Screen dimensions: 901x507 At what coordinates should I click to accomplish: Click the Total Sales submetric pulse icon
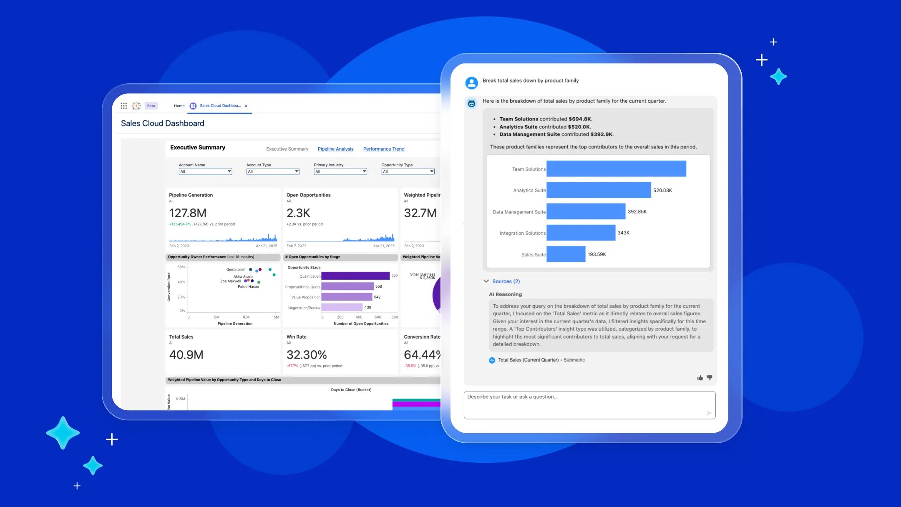pos(492,360)
